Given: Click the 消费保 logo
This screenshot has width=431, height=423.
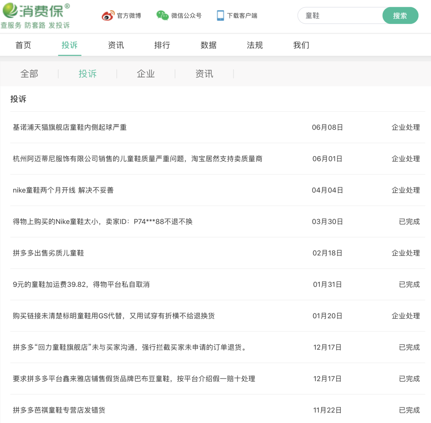Looking at the screenshot, I should (x=36, y=16).
